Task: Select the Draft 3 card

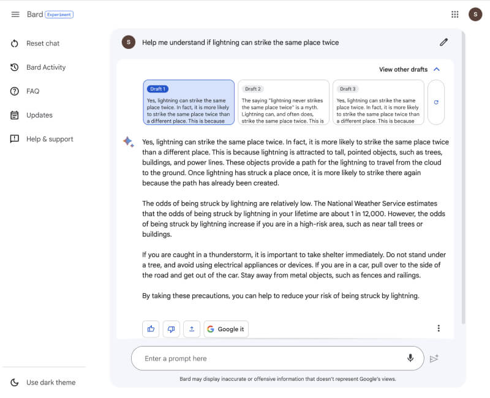Action: click(x=378, y=102)
